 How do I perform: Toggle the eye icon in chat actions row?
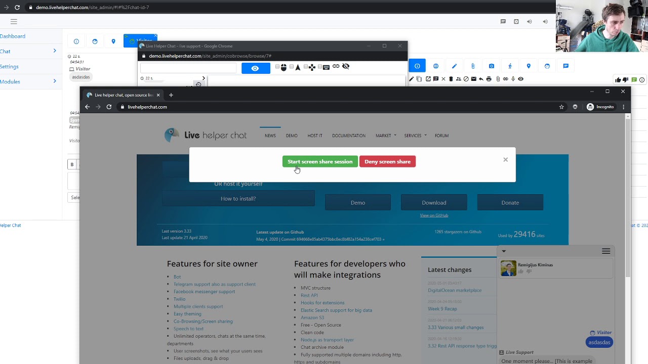click(520, 79)
